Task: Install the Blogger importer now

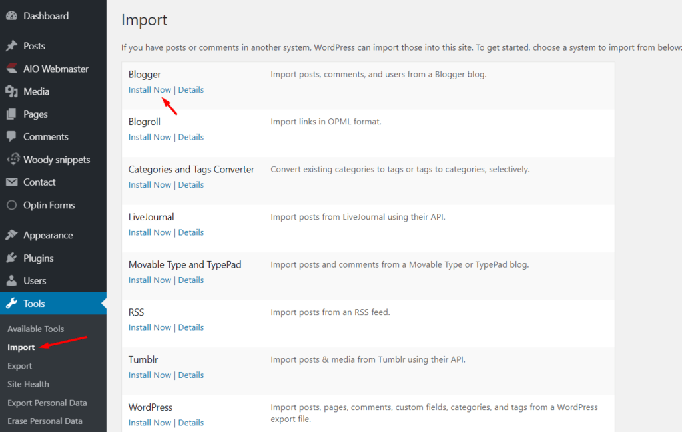Action: click(x=150, y=90)
